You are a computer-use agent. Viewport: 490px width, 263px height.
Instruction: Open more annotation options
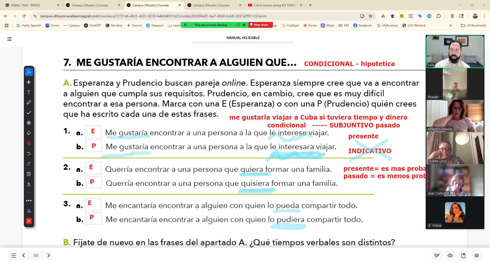(29, 201)
